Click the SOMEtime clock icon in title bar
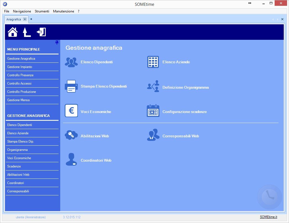Viewport: 289px width, 223px height. [5, 4]
